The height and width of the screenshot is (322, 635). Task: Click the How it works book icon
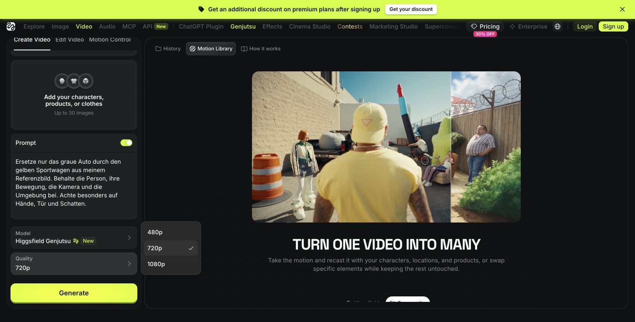244,49
